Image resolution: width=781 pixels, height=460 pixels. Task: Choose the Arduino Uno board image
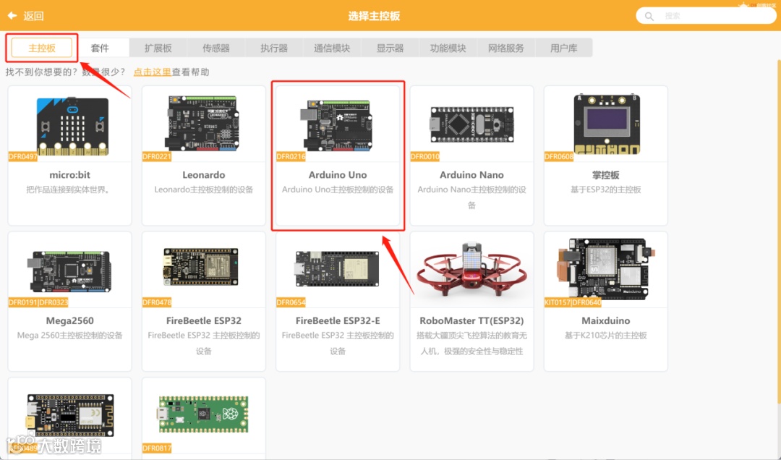[337, 124]
